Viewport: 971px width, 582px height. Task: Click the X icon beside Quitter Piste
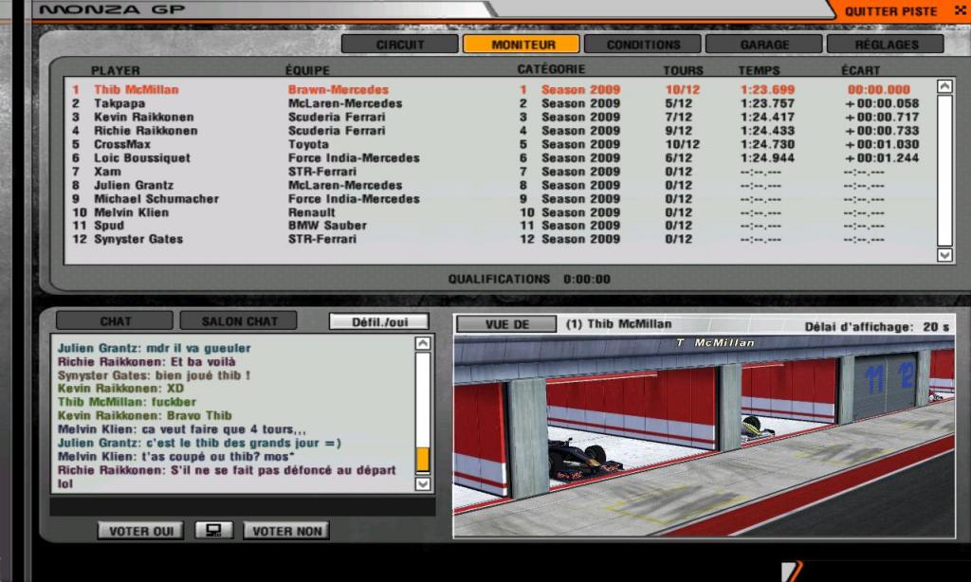(x=960, y=10)
